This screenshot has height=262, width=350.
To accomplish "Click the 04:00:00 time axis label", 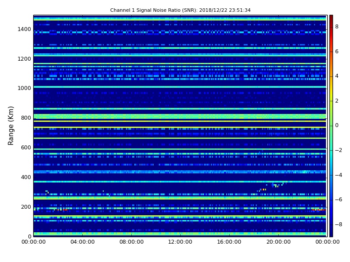I will point(83,242).
